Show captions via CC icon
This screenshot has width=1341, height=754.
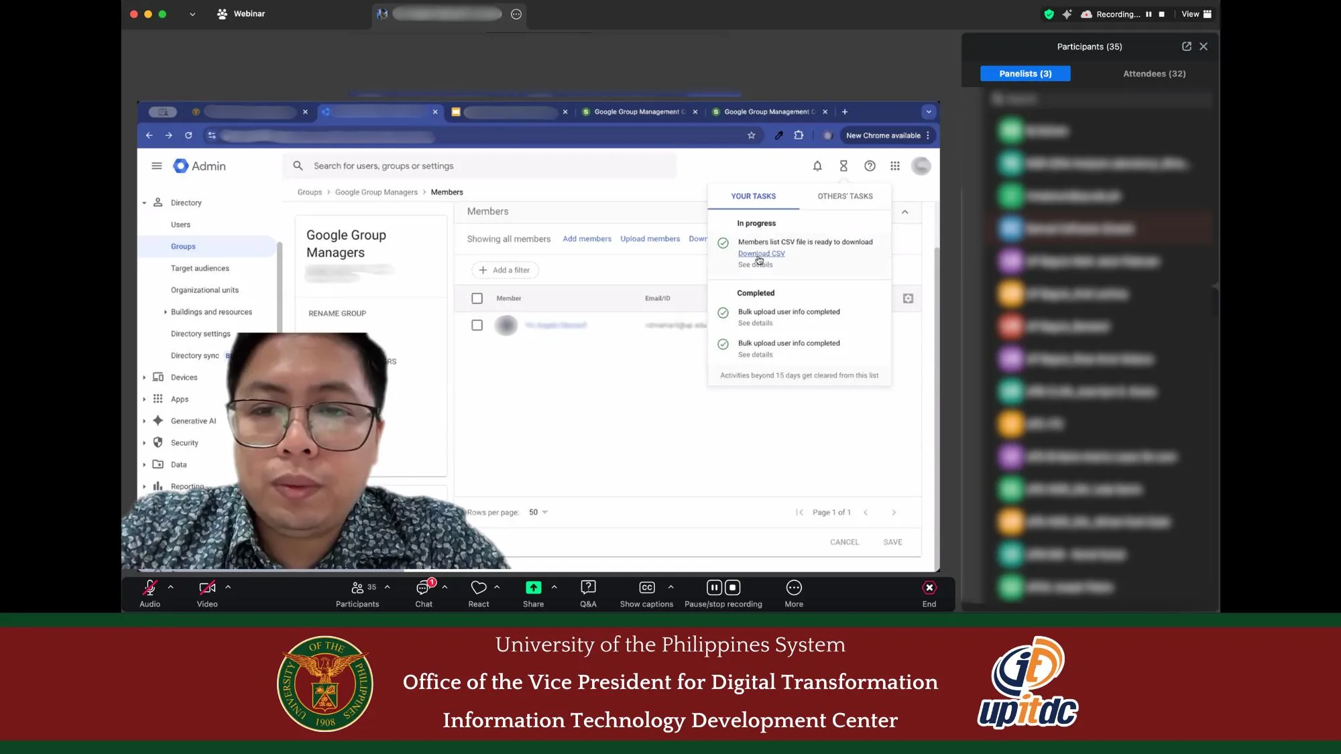point(646,588)
